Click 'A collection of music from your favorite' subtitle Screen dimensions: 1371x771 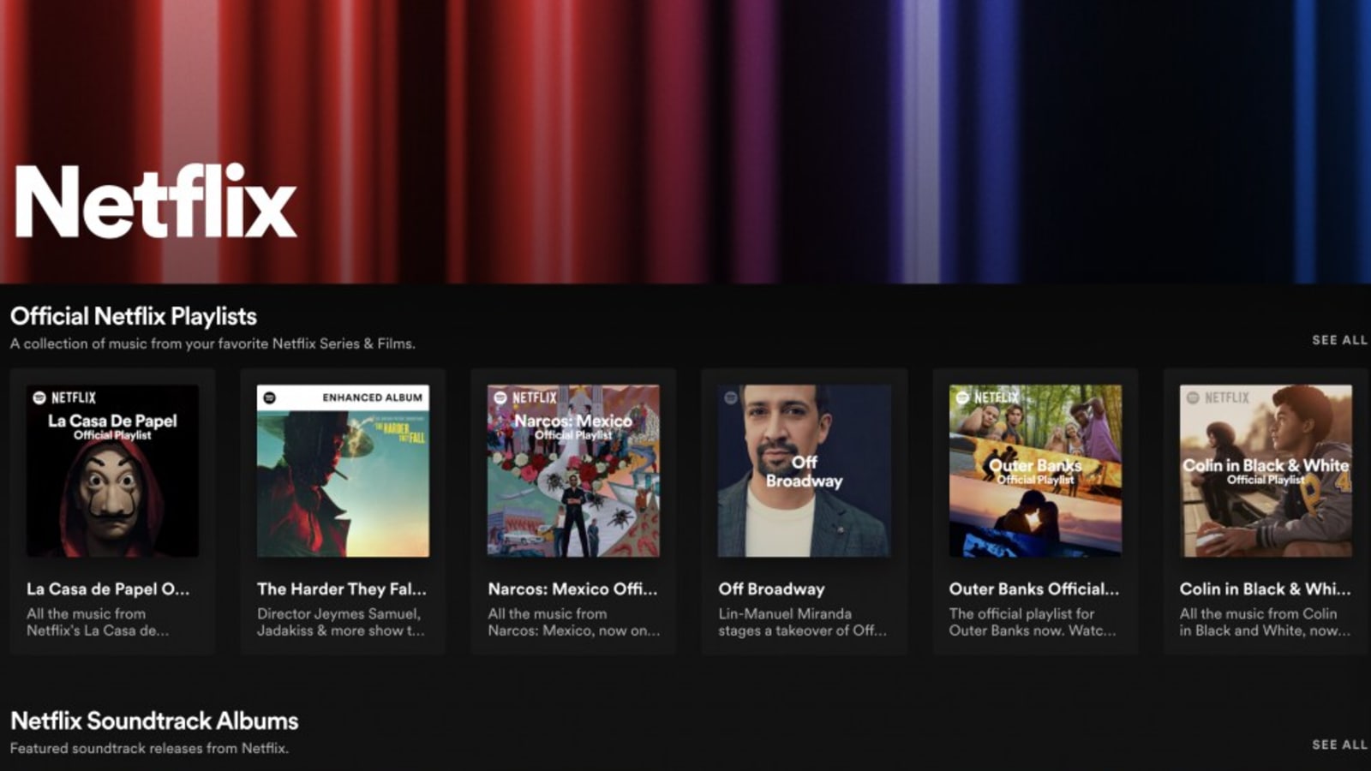213,344
